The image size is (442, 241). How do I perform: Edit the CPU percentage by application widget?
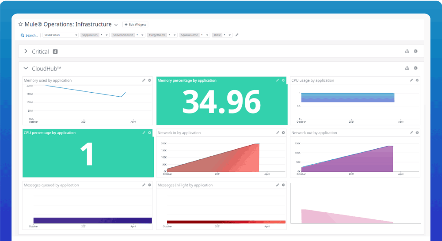(x=144, y=132)
